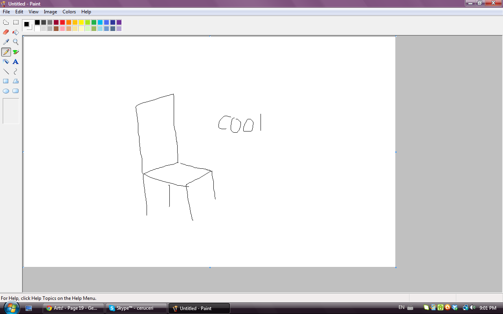The width and height of the screenshot is (503, 314).
Task: Select the Text tool
Action: (x=16, y=62)
